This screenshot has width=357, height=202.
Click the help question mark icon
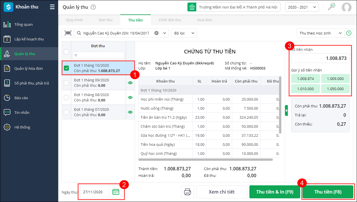(x=93, y=7)
